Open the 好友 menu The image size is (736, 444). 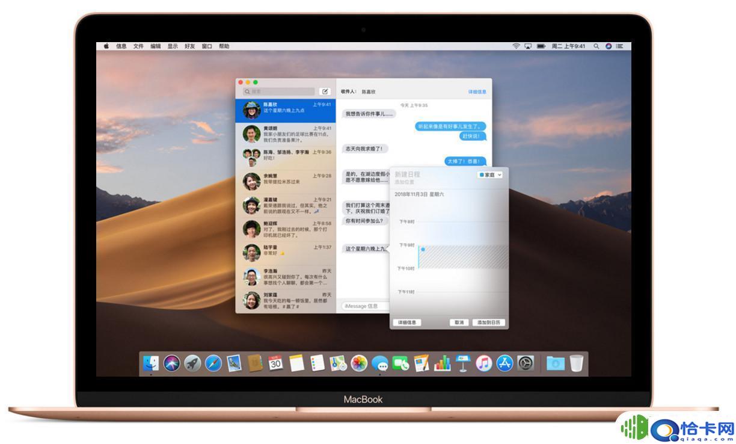click(x=189, y=46)
